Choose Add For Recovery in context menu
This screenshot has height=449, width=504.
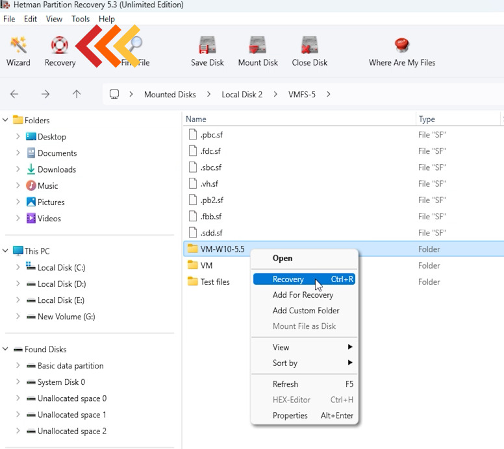tap(304, 295)
